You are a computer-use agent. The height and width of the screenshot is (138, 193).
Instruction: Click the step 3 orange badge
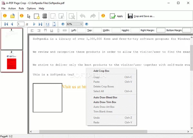point(103,16)
